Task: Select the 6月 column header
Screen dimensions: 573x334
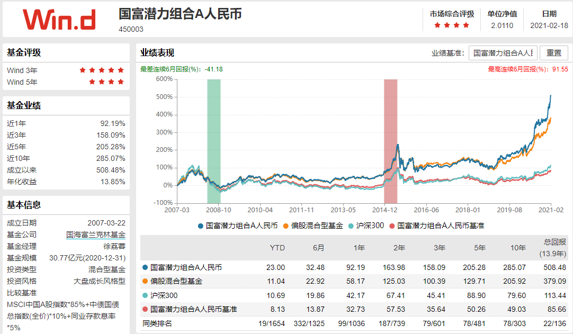Action: pos(319,248)
